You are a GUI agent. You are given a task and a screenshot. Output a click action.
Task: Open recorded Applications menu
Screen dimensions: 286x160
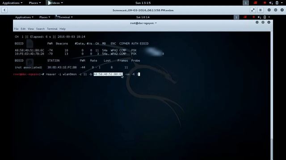[24, 17]
